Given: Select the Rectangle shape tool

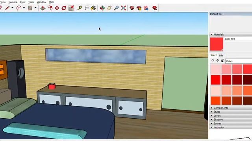Looking at the screenshot, I should (x=30, y=8).
